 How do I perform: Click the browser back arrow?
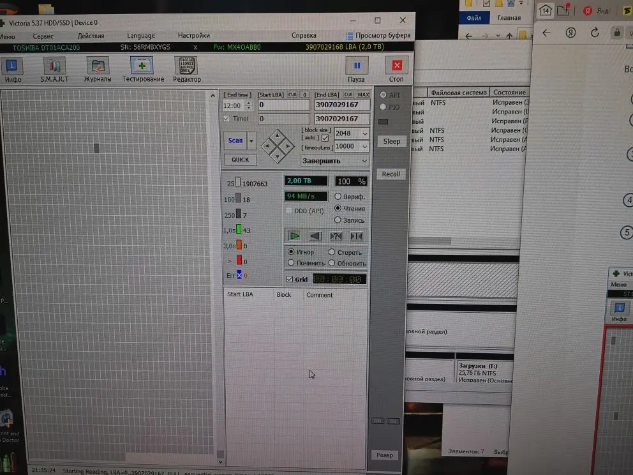pyautogui.click(x=546, y=33)
